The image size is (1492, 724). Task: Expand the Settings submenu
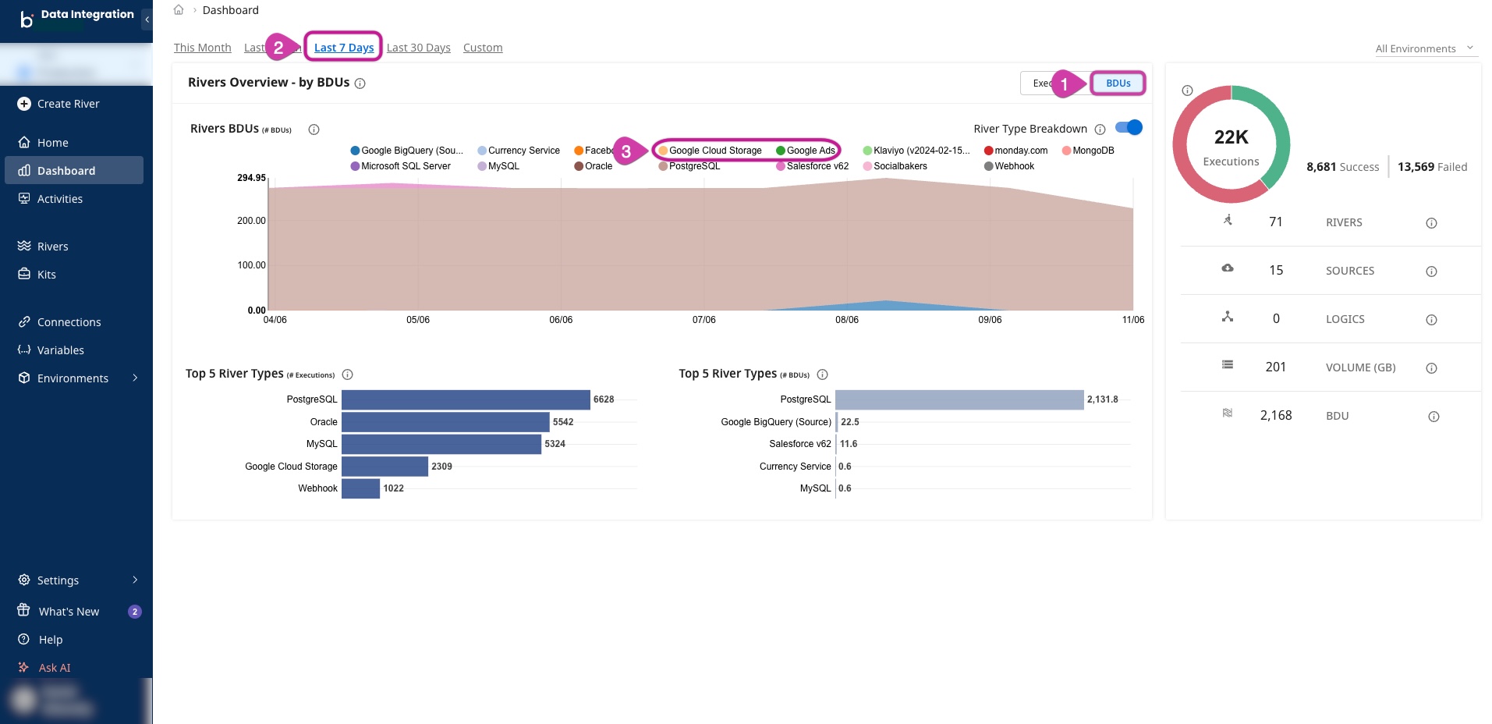click(x=135, y=580)
